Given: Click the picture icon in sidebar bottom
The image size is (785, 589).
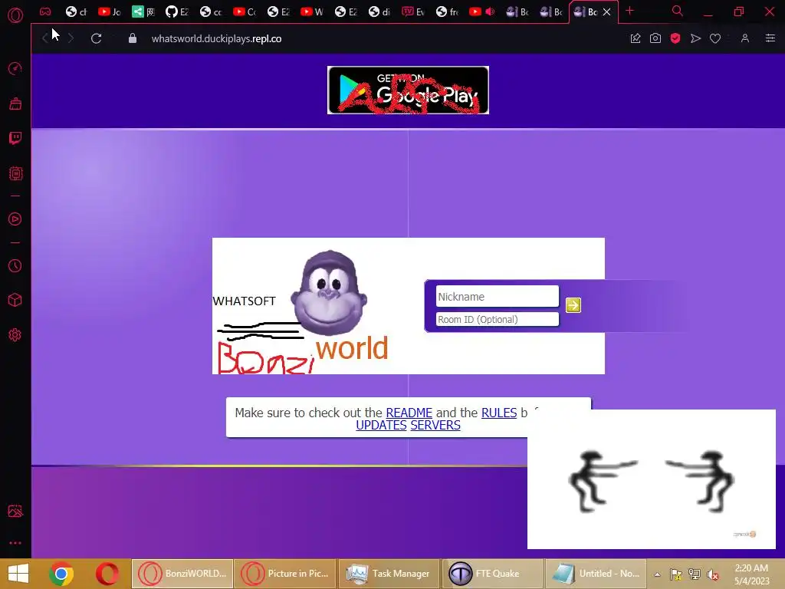Looking at the screenshot, I should tap(15, 511).
